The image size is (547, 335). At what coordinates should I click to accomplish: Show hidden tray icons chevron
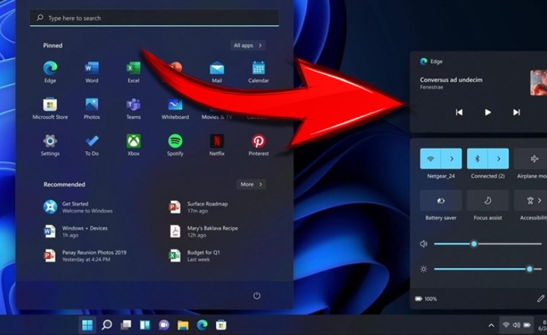[x=491, y=325]
